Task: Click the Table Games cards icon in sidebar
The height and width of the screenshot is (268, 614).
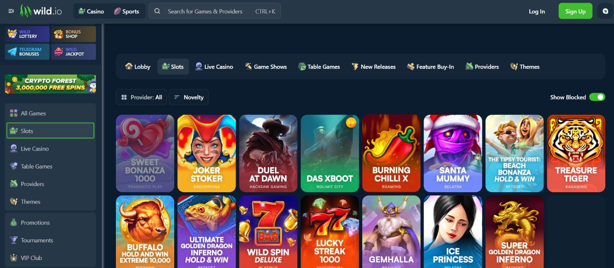Action: [14, 166]
